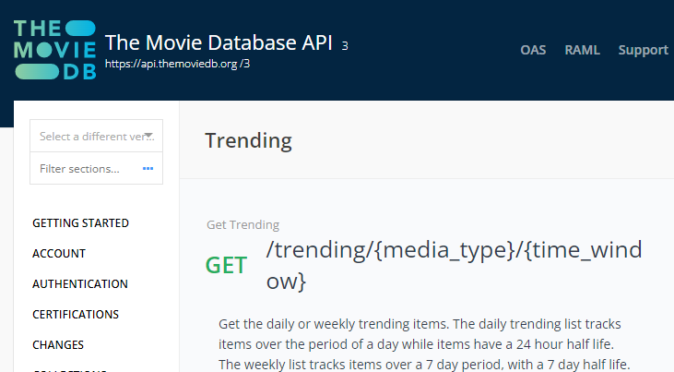
Task: Click The Movie DB logo
Action: coord(54,50)
